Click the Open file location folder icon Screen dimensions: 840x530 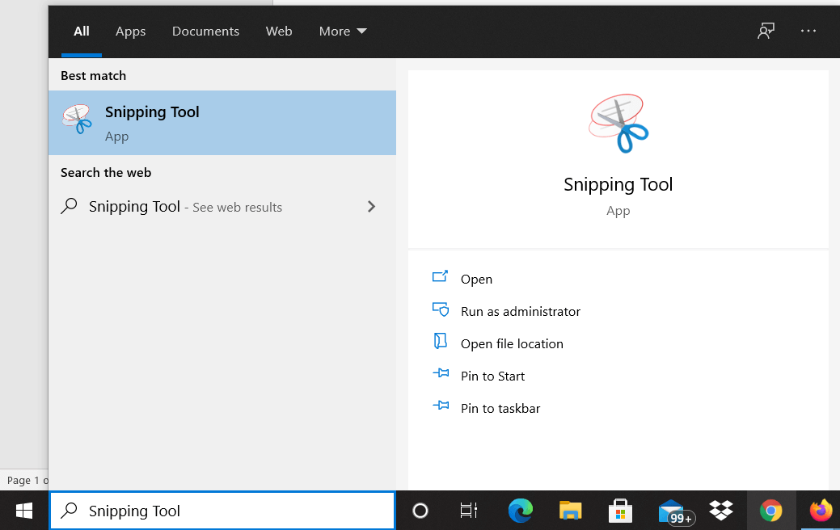441,341
